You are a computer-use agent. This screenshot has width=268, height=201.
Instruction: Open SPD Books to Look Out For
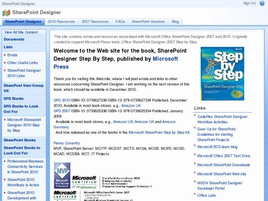tap(21, 109)
